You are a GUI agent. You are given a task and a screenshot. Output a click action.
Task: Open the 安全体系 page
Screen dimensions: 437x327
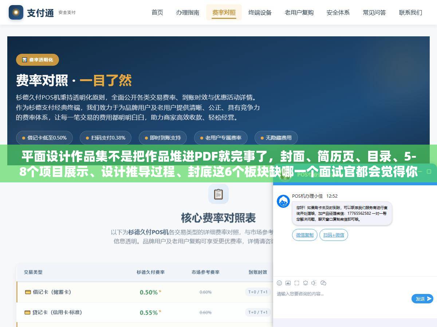(338, 12)
